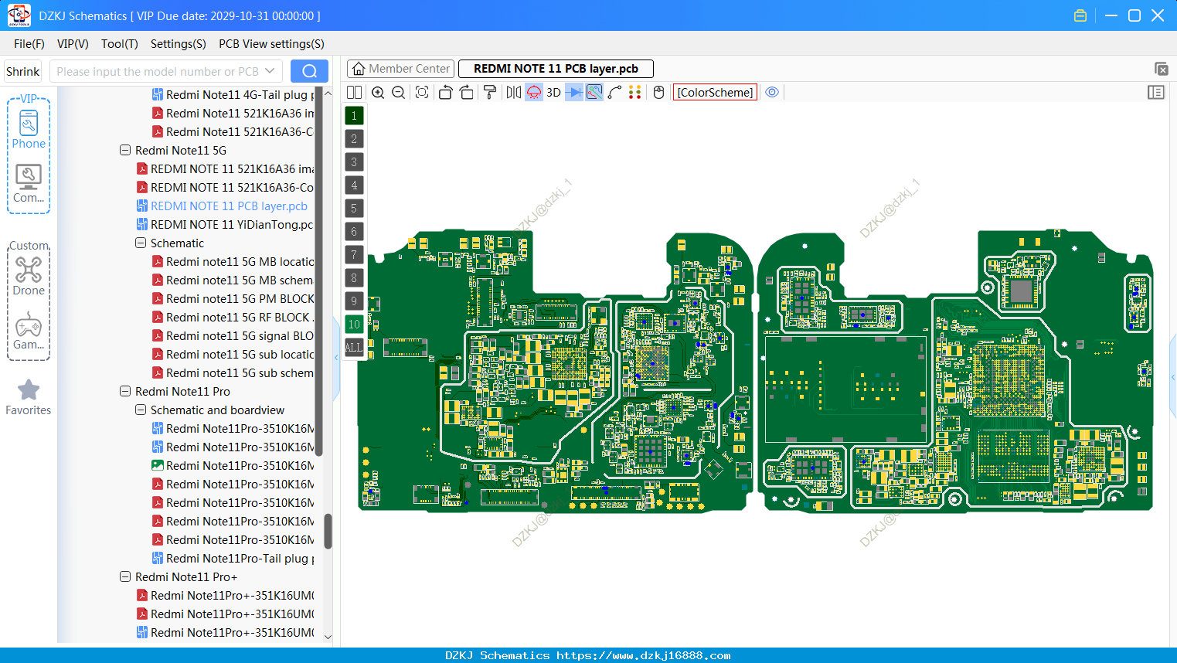Click the DZKJ app logo icon

click(x=19, y=15)
